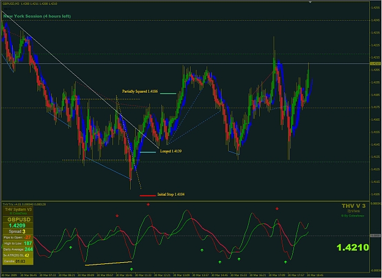
Task: Click the Spread: 3 row
Action: pyautogui.click(x=18, y=231)
